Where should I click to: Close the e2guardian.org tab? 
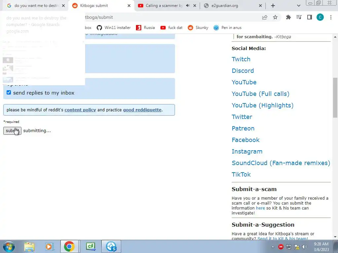pos(260,6)
